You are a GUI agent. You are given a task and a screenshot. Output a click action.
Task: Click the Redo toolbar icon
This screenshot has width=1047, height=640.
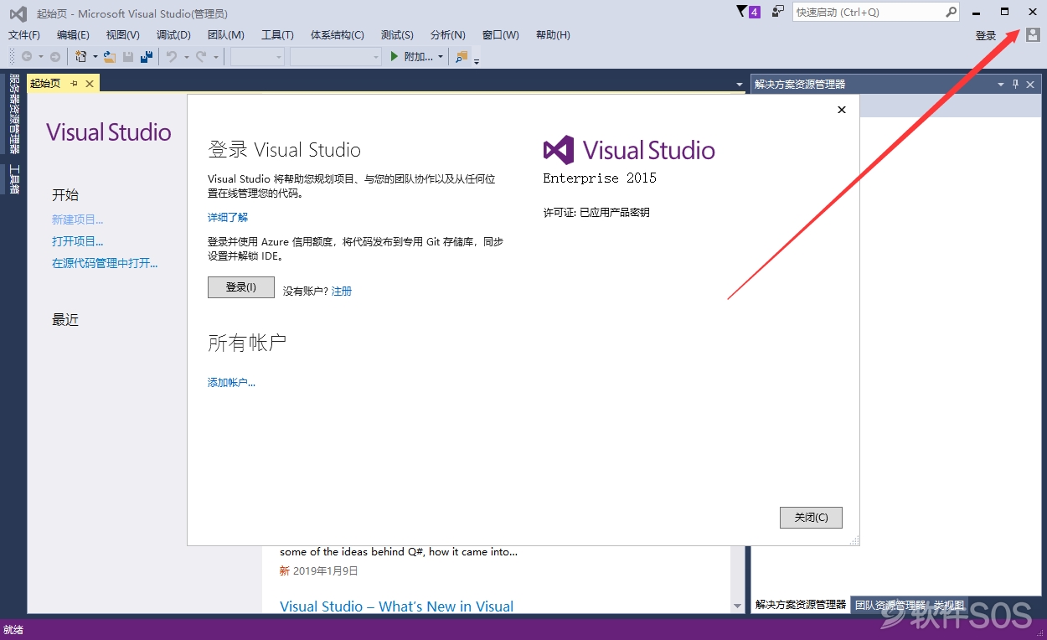coord(201,57)
